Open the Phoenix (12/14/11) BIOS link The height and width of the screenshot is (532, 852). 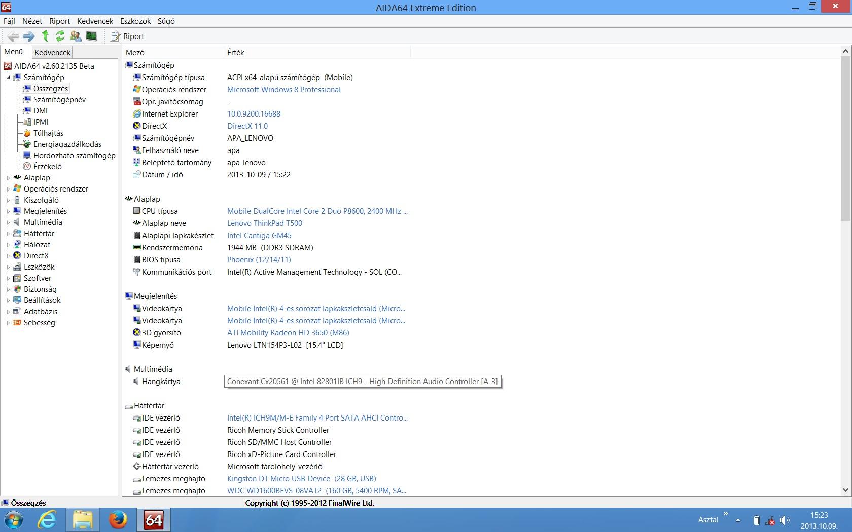(x=259, y=260)
